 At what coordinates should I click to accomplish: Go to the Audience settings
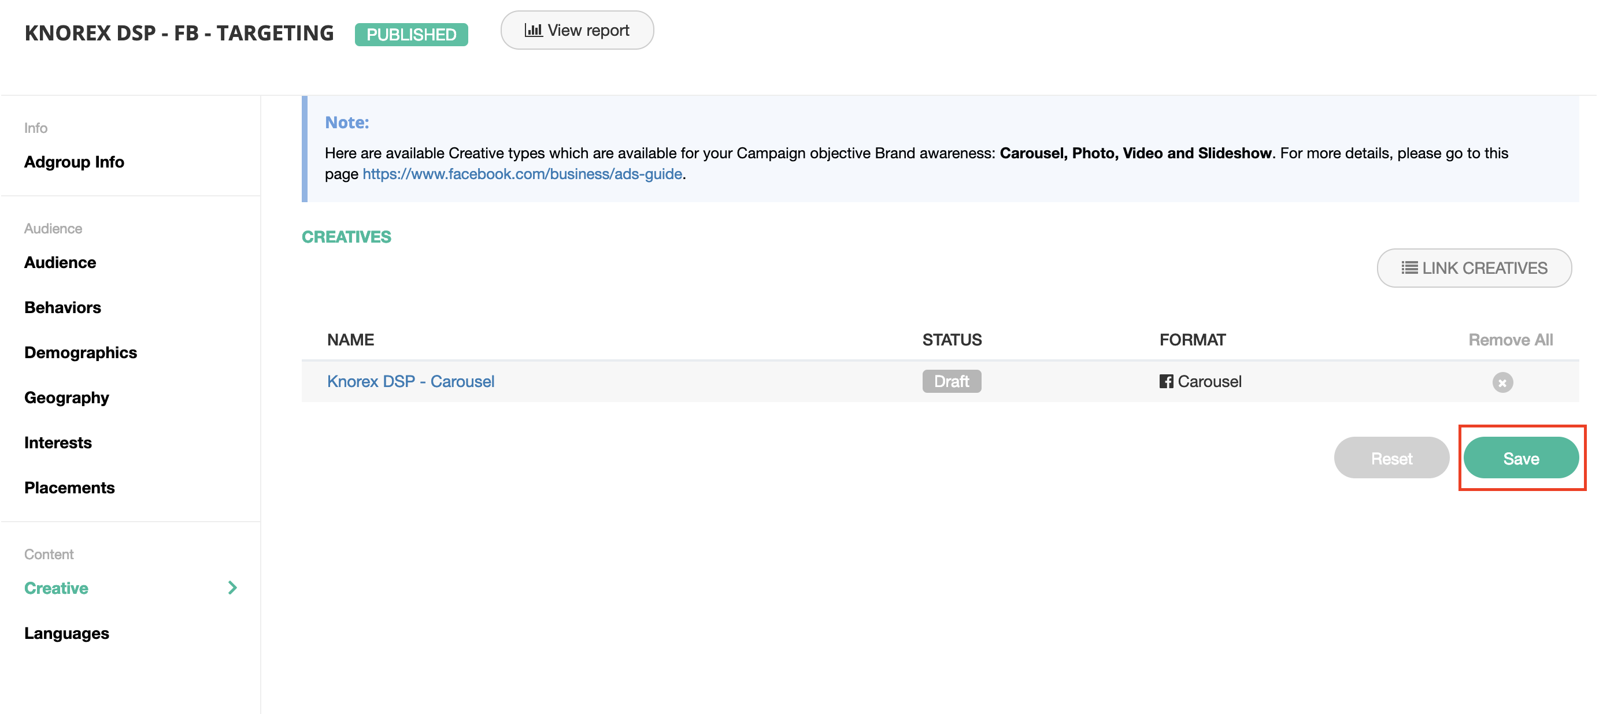tap(60, 262)
